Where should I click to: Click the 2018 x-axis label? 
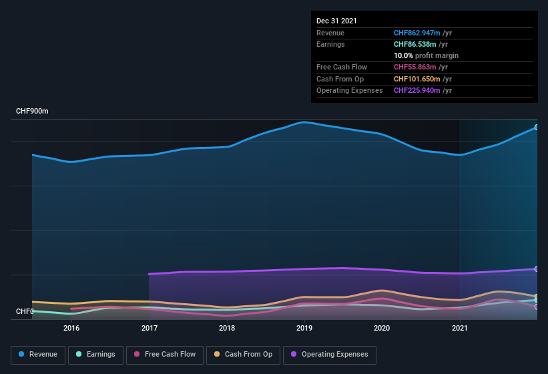click(x=227, y=328)
